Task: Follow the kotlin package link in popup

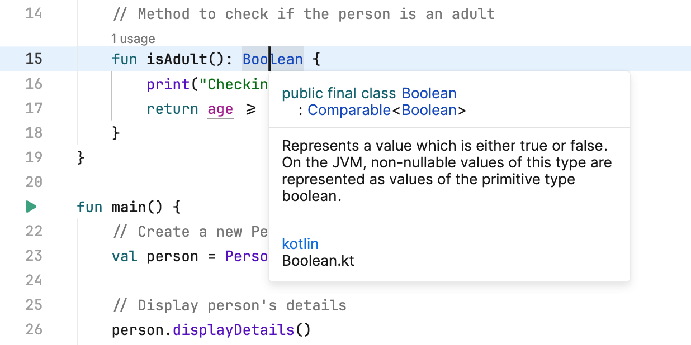Action: 300,244
